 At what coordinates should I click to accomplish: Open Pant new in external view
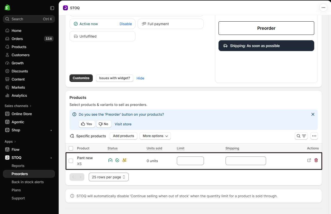(x=309, y=160)
